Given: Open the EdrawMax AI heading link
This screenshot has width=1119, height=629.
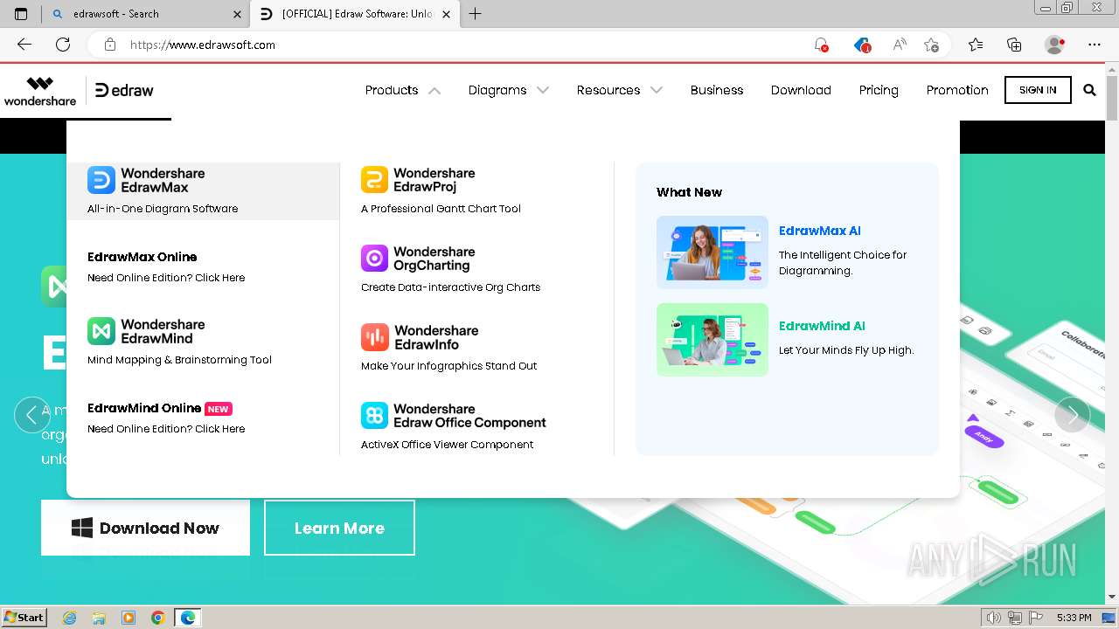Looking at the screenshot, I should tap(820, 231).
